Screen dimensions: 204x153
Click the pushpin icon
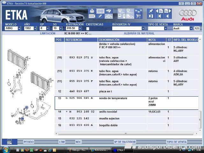coord(151,11)
